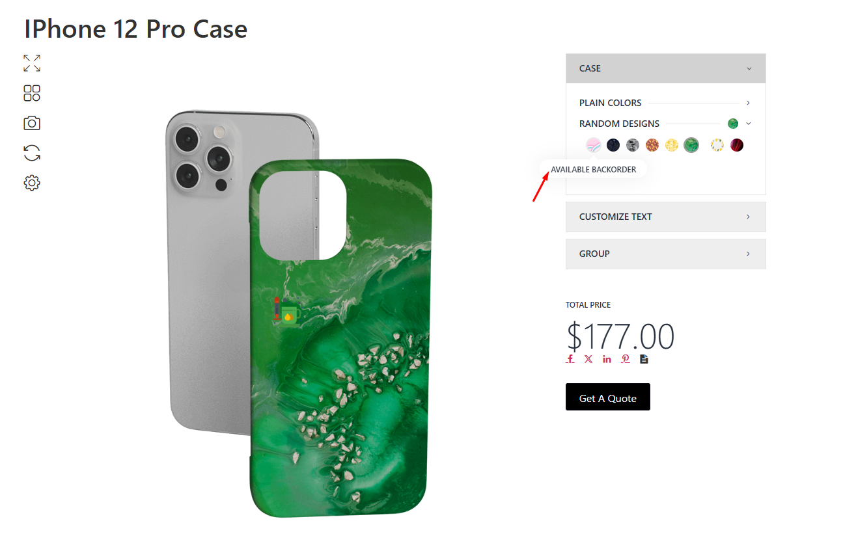The width and height of the screenshot is (843, 536).
Task: Expand the PLAIN COLORS option
Action: coord(749,103)
